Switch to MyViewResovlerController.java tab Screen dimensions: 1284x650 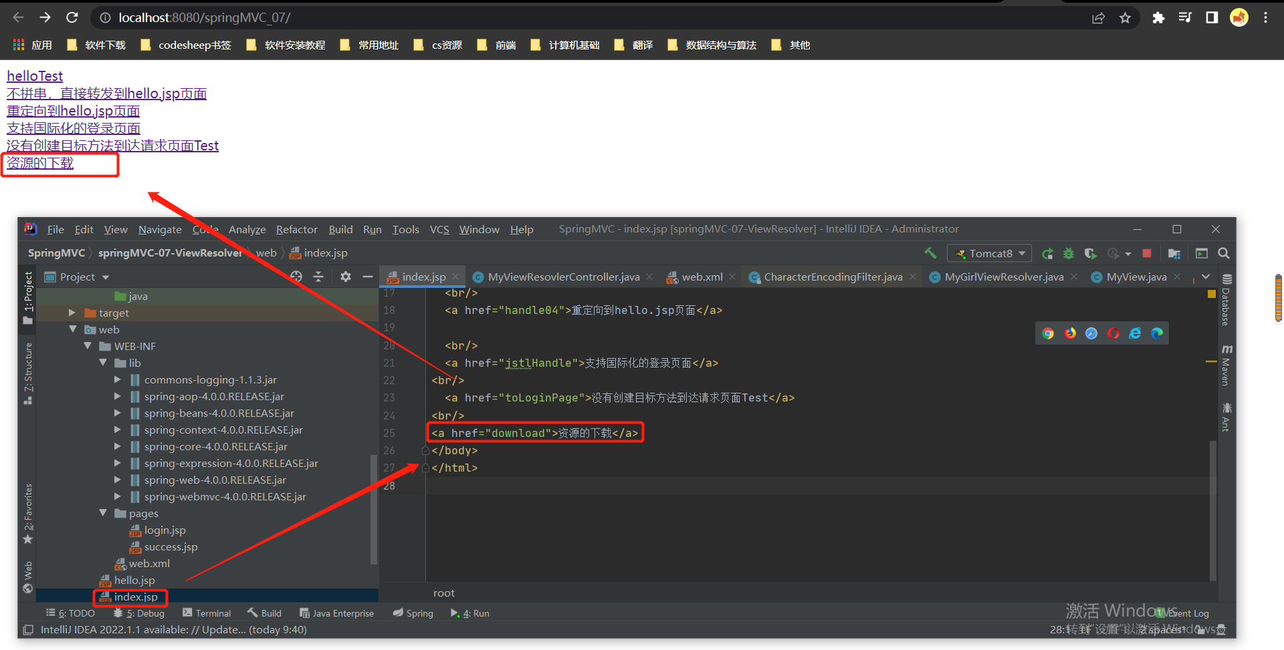click(x=563, y=277)
